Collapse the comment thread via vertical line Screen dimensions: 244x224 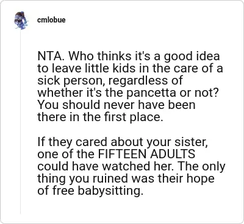(x=21, y=122)
